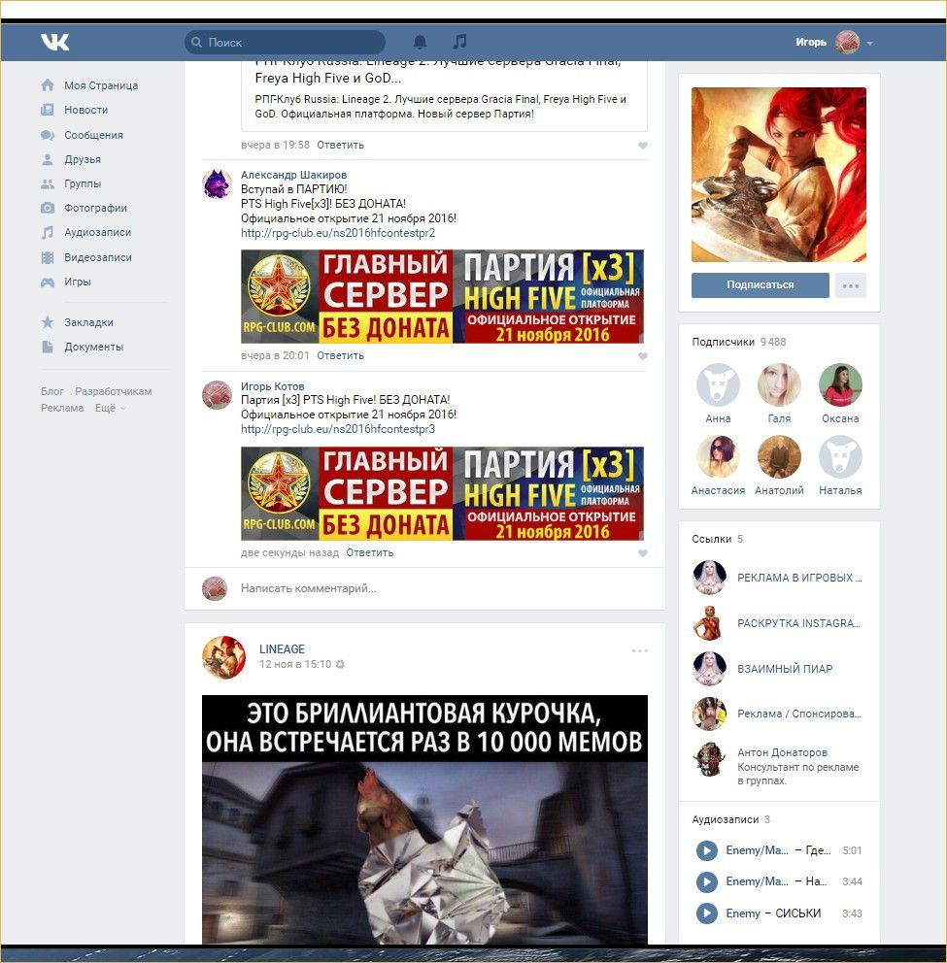Click the film icon beside Видеозаписи
The height and width of the screenshot is (963, 947).
point(48,257)
